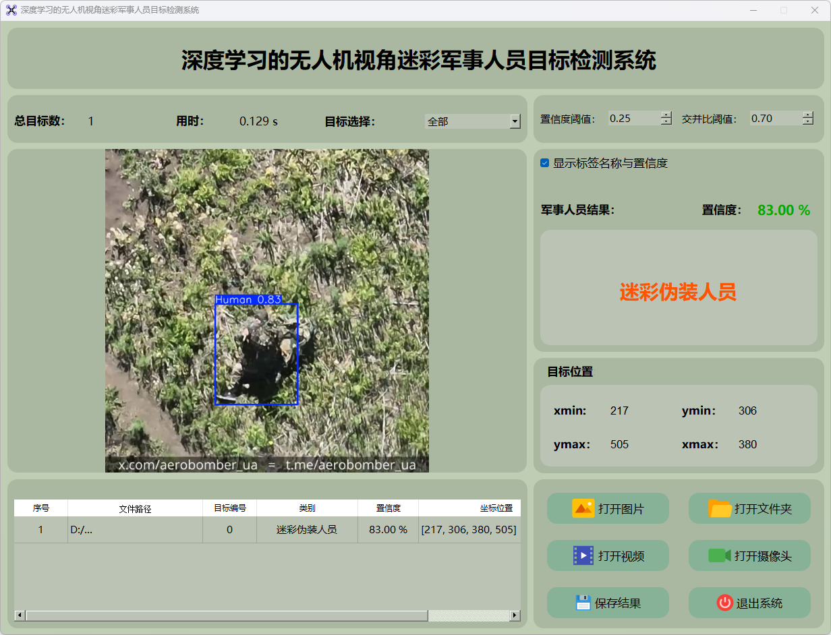Click the drone app icon in title bar
831x635 pixels.
[11, 10]
